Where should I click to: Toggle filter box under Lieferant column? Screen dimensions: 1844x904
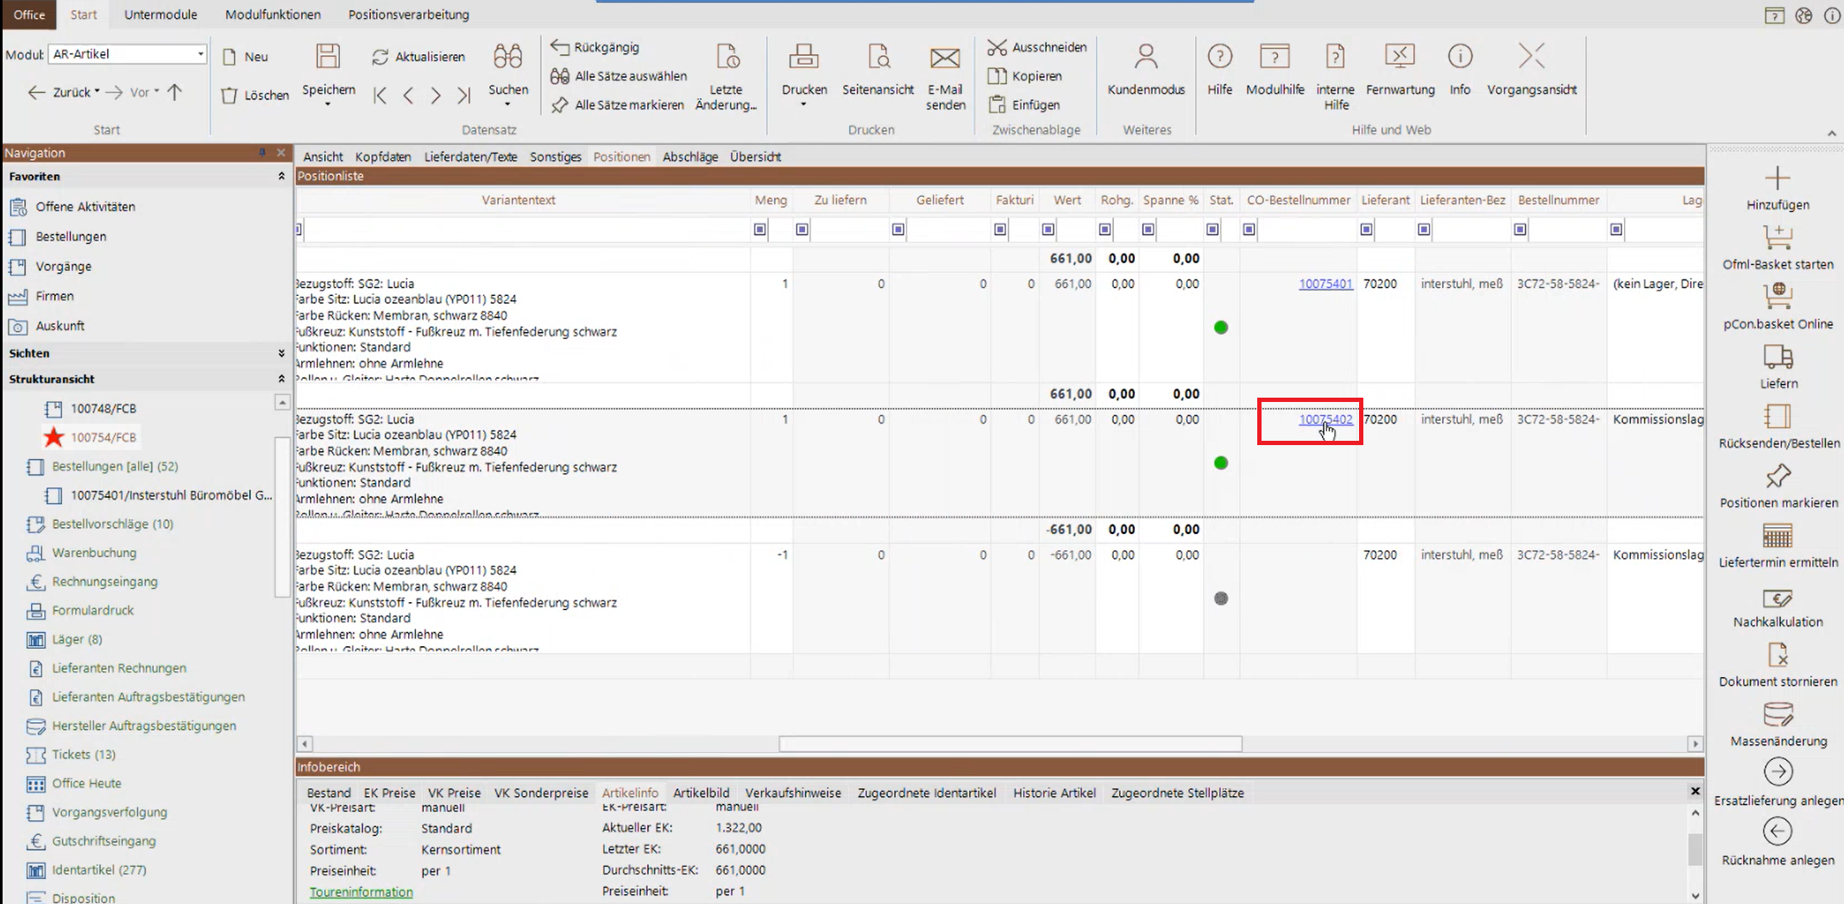pos(1366,229)
